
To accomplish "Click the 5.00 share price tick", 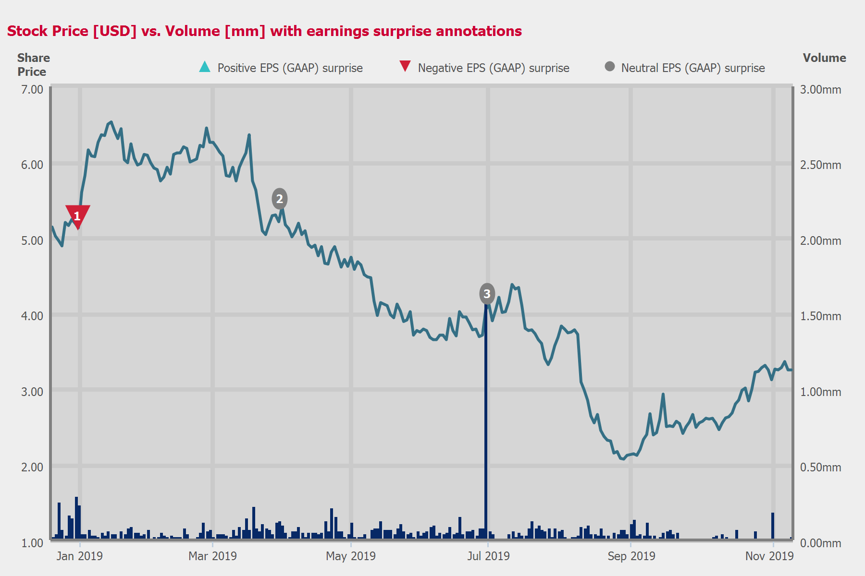I will point(32,241).
